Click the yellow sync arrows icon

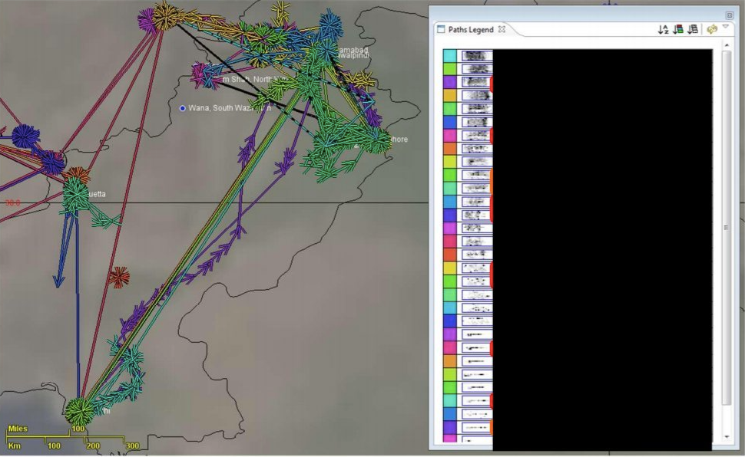point(712,29)
